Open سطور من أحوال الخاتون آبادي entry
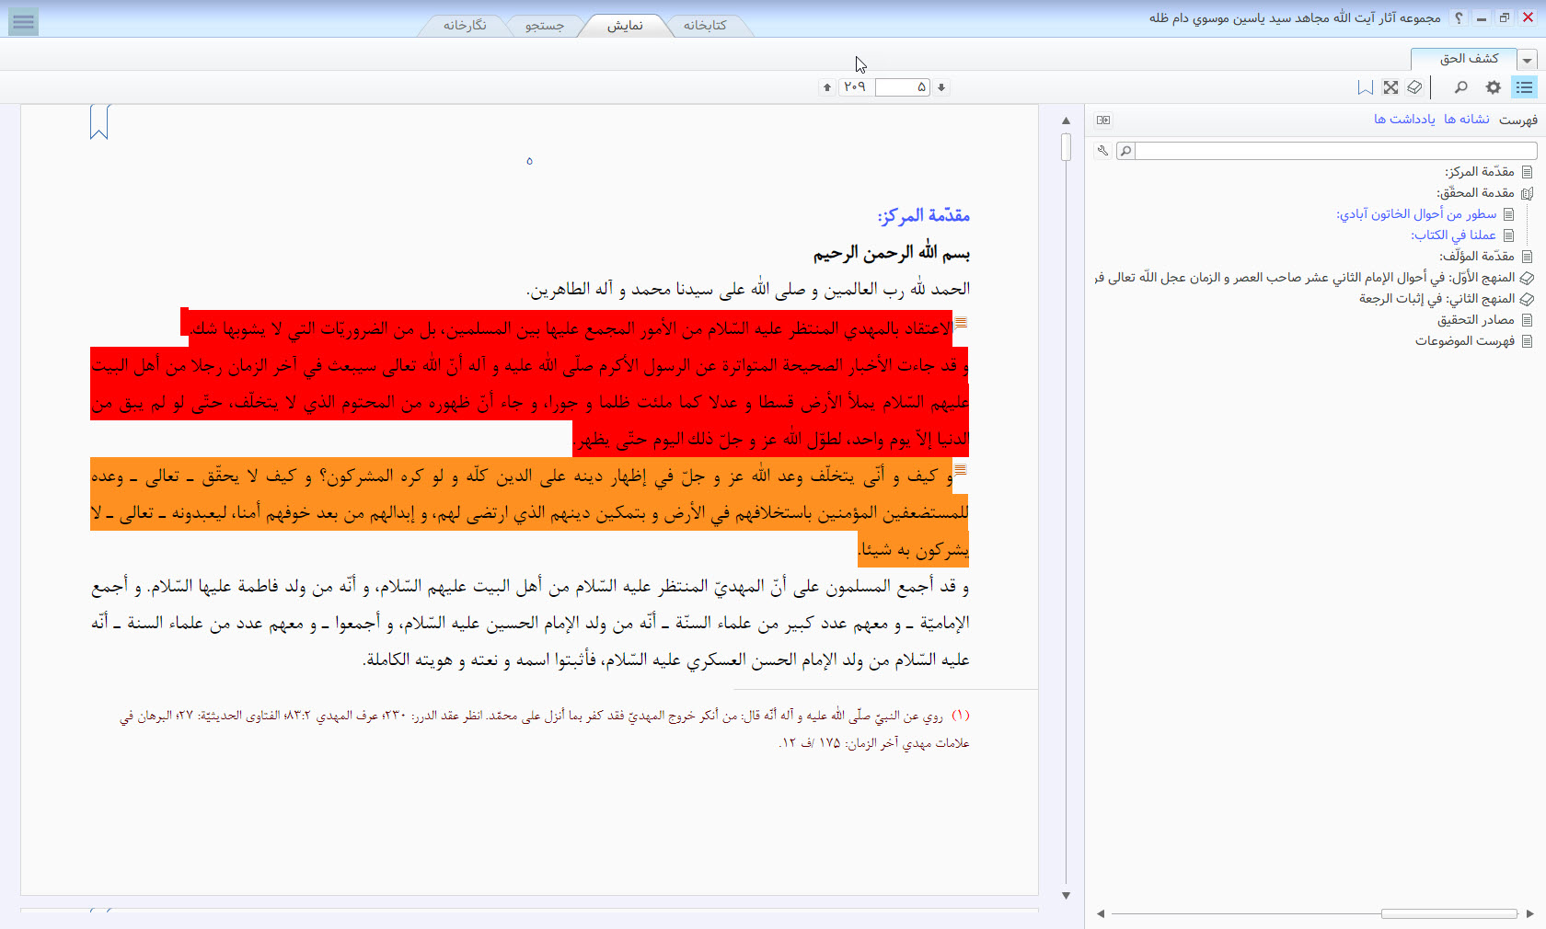 click(1417, 214)
